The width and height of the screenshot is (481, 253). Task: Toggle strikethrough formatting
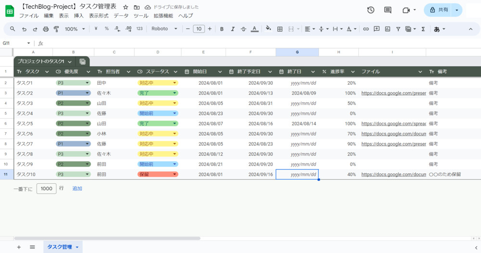(x=243, y=29)
